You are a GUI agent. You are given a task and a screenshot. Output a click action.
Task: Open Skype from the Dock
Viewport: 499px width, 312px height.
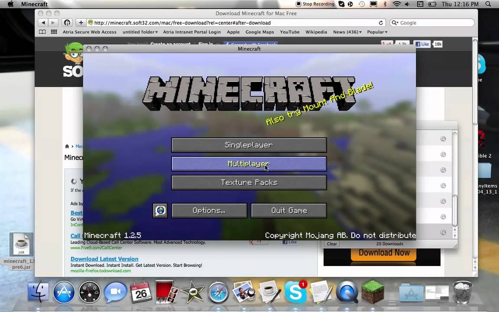295,292
